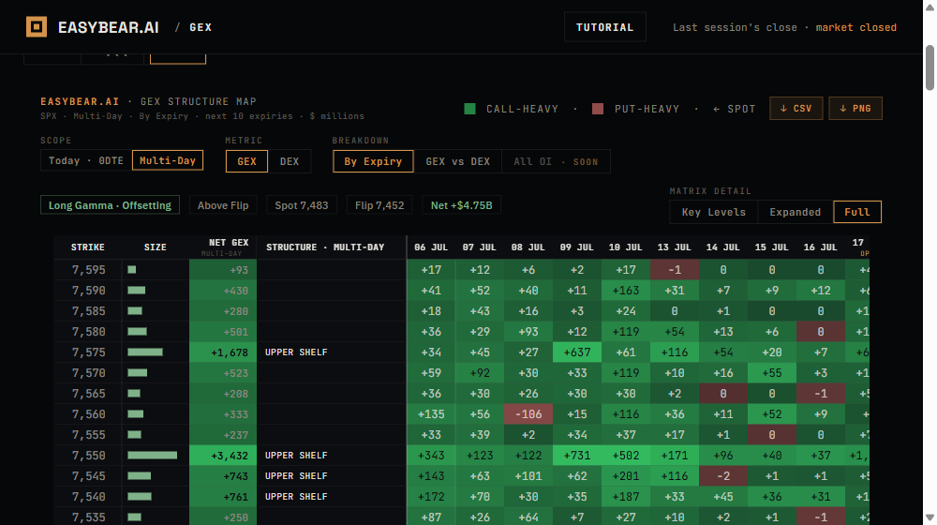
Task: Click the +637 cell in 09 JUL column
Action: click(x=576, y=352)
